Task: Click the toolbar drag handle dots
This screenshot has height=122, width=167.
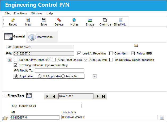Action: pos(4,22)
